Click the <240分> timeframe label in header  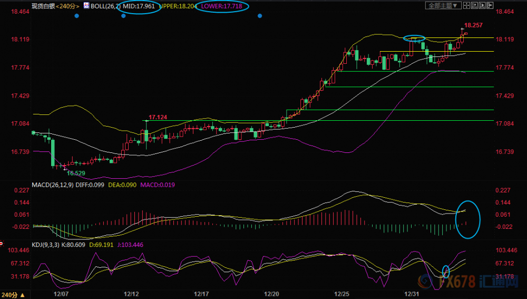click(x=67, y=6)
